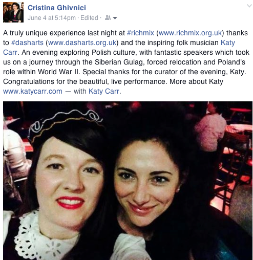Click the woman with the embroidered headband in photo
253x260 pixels.
click(x=67, y=179)
